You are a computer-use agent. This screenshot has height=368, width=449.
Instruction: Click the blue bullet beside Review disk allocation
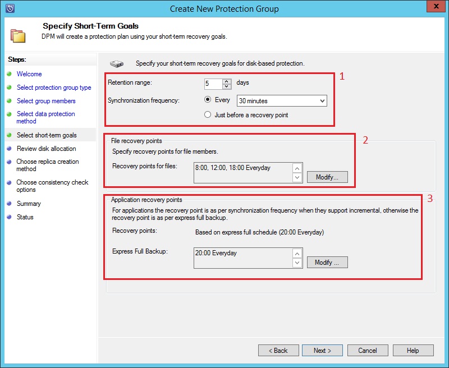pyautogui.click(x=9, y=149)
